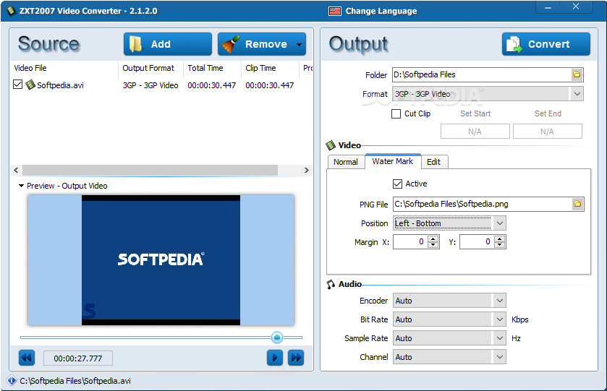Viewport: 607px width, 391px height.
Task: Open the audio Bit Rate dropdown
Action: pos(449,319)
